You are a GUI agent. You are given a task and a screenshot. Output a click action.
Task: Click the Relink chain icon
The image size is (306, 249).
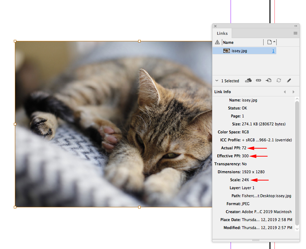[259, 80]
